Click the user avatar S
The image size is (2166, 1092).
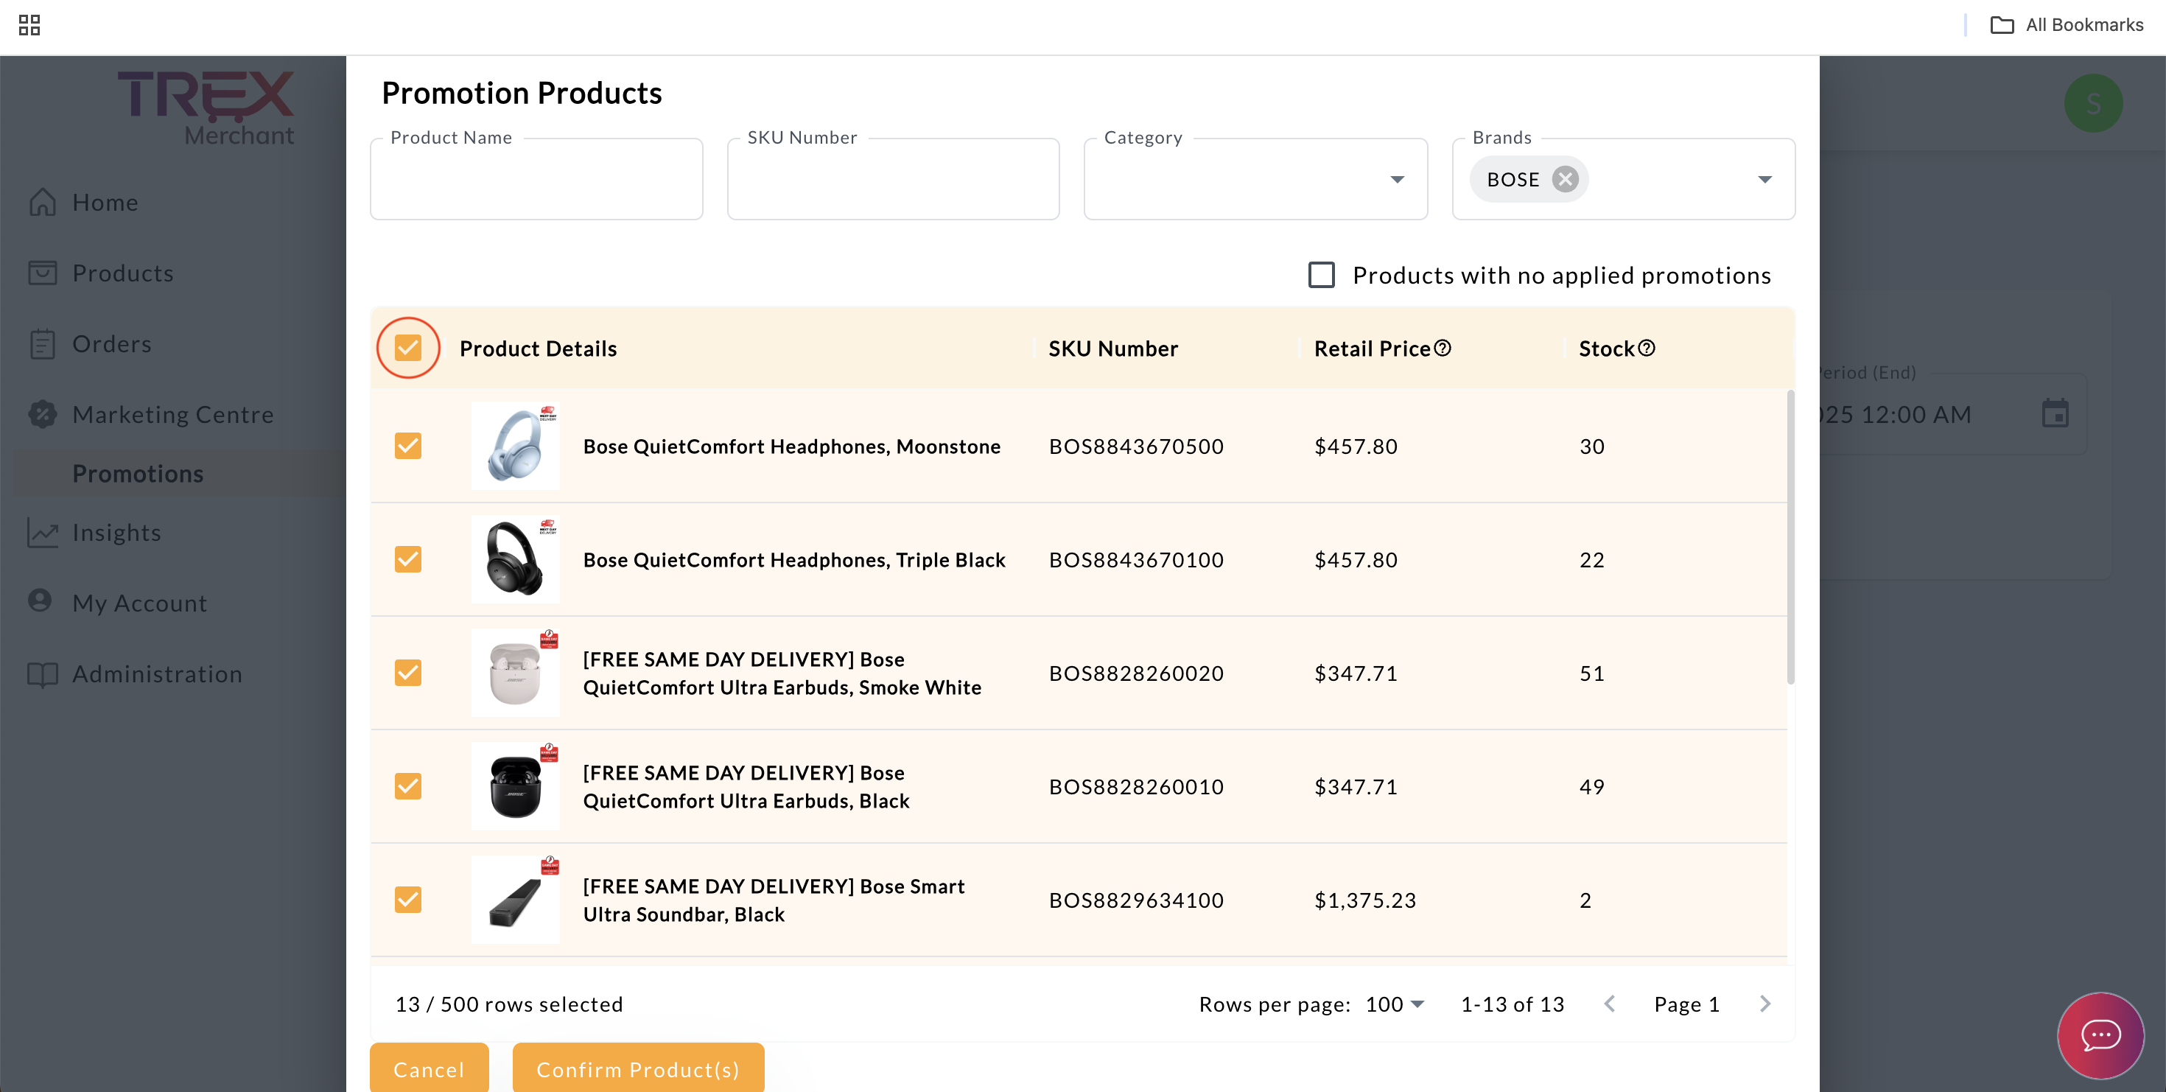point(2093,103)
